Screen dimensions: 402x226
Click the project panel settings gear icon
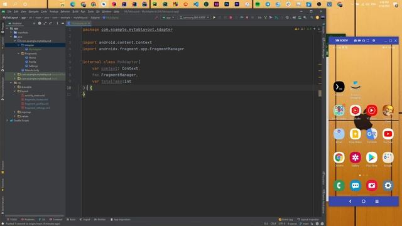click(x=40, y=23)
